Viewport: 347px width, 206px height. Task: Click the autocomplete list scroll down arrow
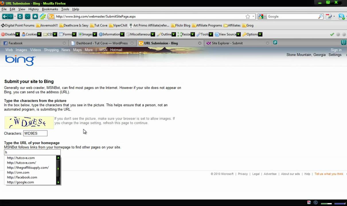[x=58, y=182]
